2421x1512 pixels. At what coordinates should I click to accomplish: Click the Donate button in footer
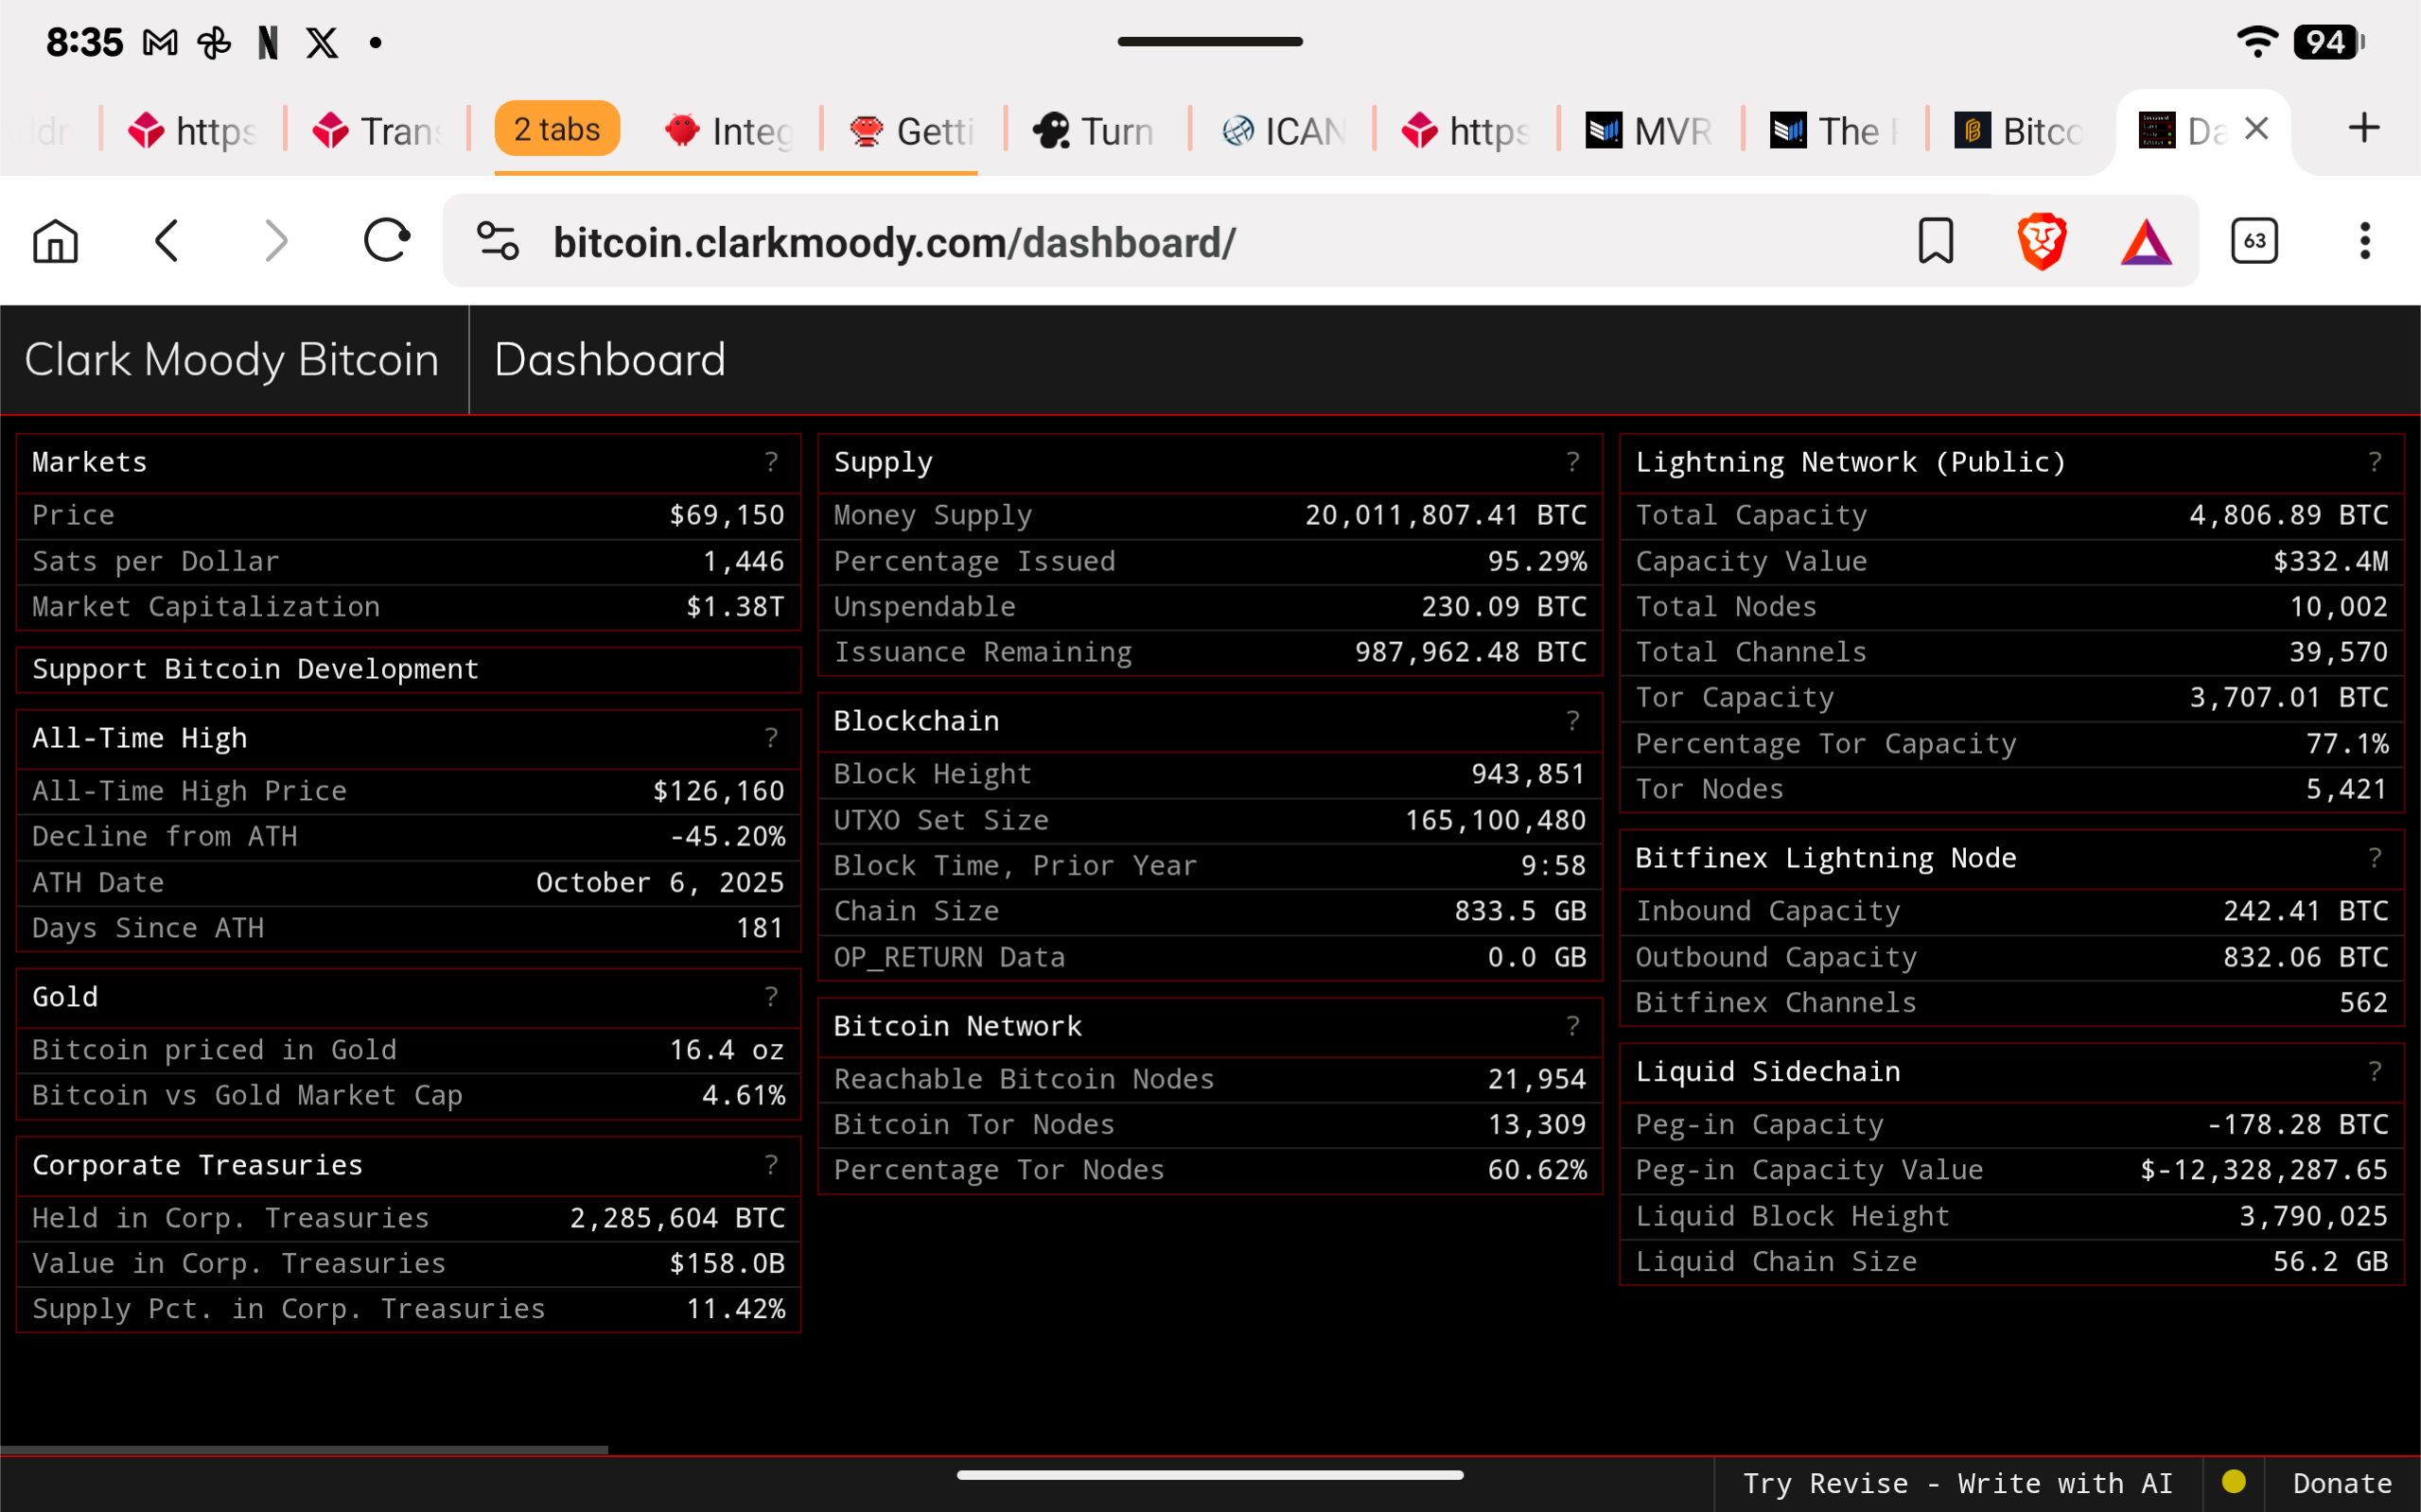(x=2342, y=1484)
